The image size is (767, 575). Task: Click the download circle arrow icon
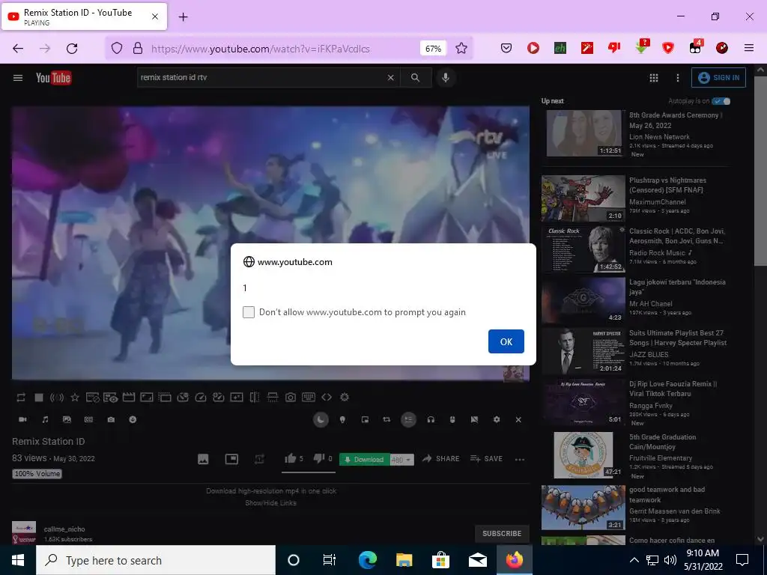133,419
